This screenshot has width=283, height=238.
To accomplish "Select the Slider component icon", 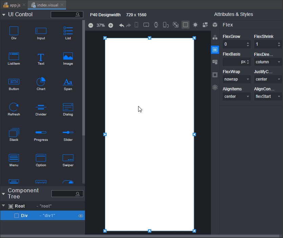I will (68, 132).
